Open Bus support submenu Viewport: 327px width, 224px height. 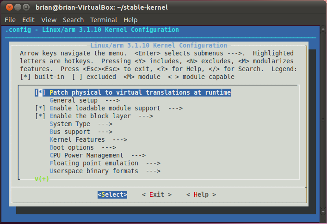point(81,132)
